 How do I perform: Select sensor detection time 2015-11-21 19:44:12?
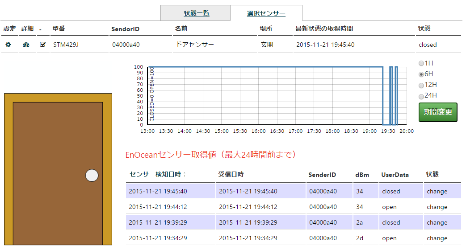(x=158, y=207)
